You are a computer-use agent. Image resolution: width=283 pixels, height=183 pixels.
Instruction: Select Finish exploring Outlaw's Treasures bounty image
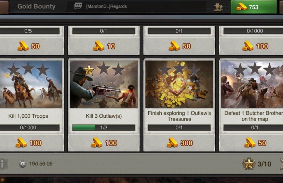coord(179,84)
